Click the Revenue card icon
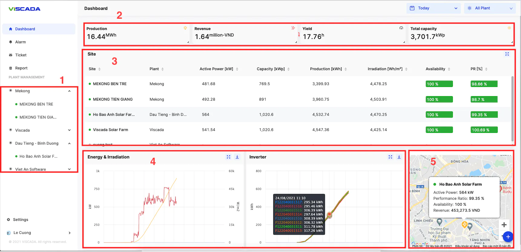Image resolution: width=521 pixels, height=252 pixels. click(293, 28)
